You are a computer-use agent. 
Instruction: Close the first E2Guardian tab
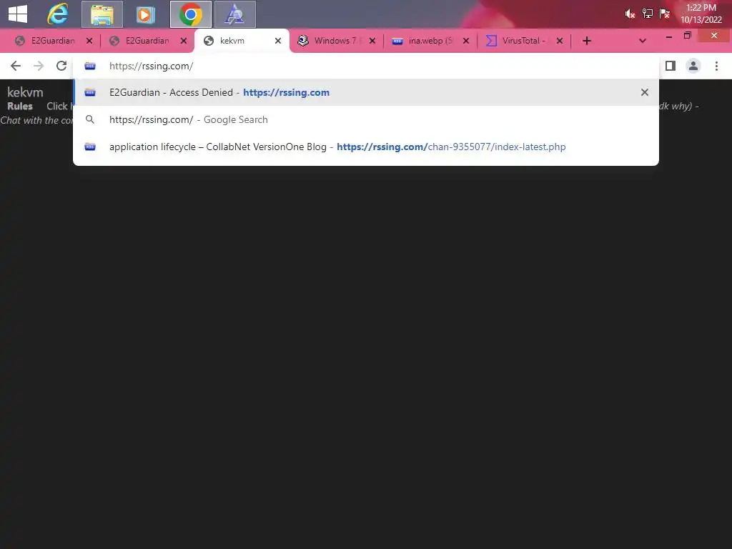coord(89,41)
